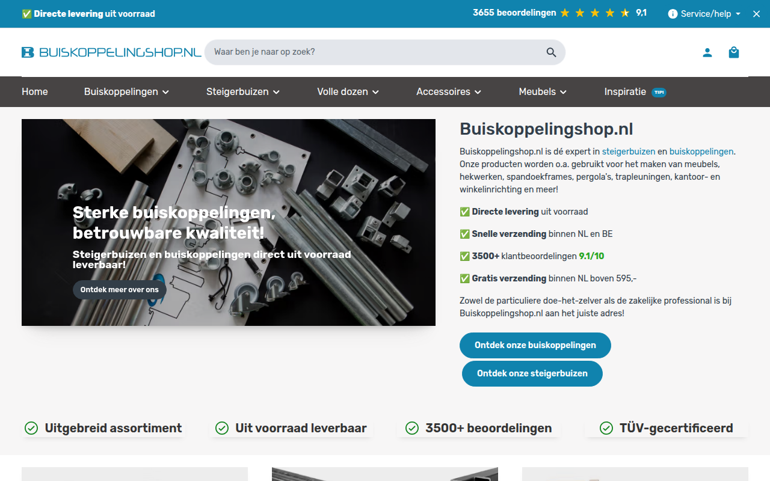This screenshot has width=770, height=481.
Task: Click the Buiskoppelingshop.nl logo
Action: click(111, 52)
